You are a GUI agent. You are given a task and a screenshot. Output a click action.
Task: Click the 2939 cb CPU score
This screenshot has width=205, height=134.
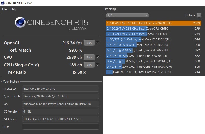(74, 57)
